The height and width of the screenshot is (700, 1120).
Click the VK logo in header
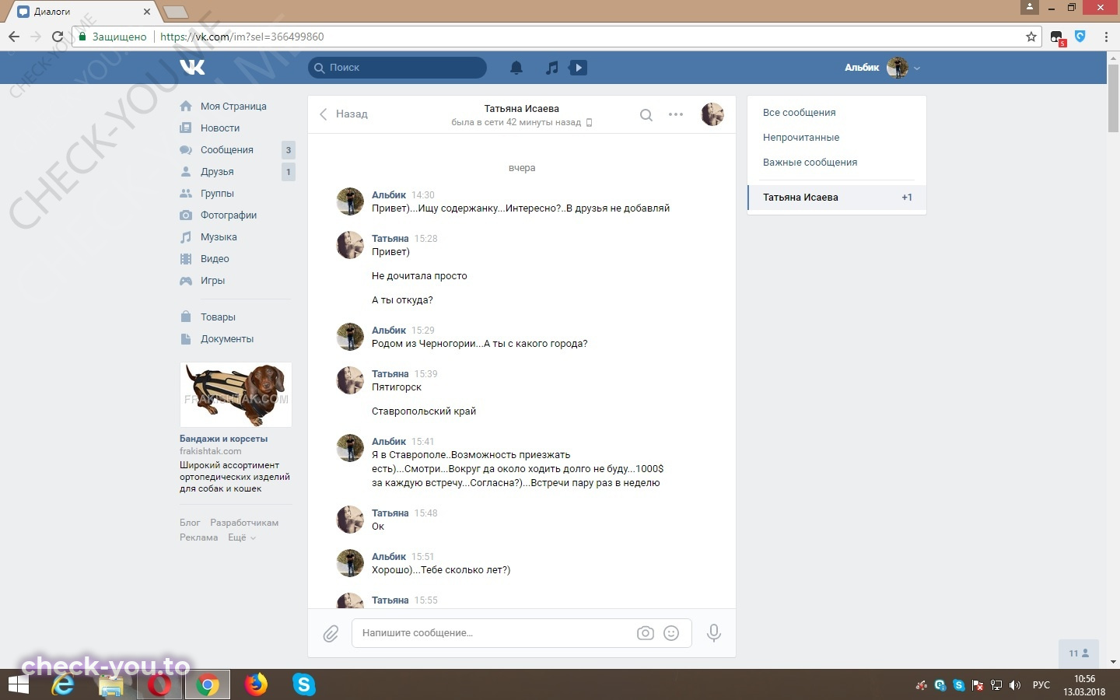(192, 68)
